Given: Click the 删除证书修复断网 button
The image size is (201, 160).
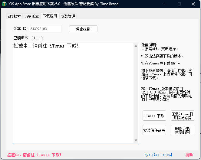Looking at the screenshot, I should [183, 130].
